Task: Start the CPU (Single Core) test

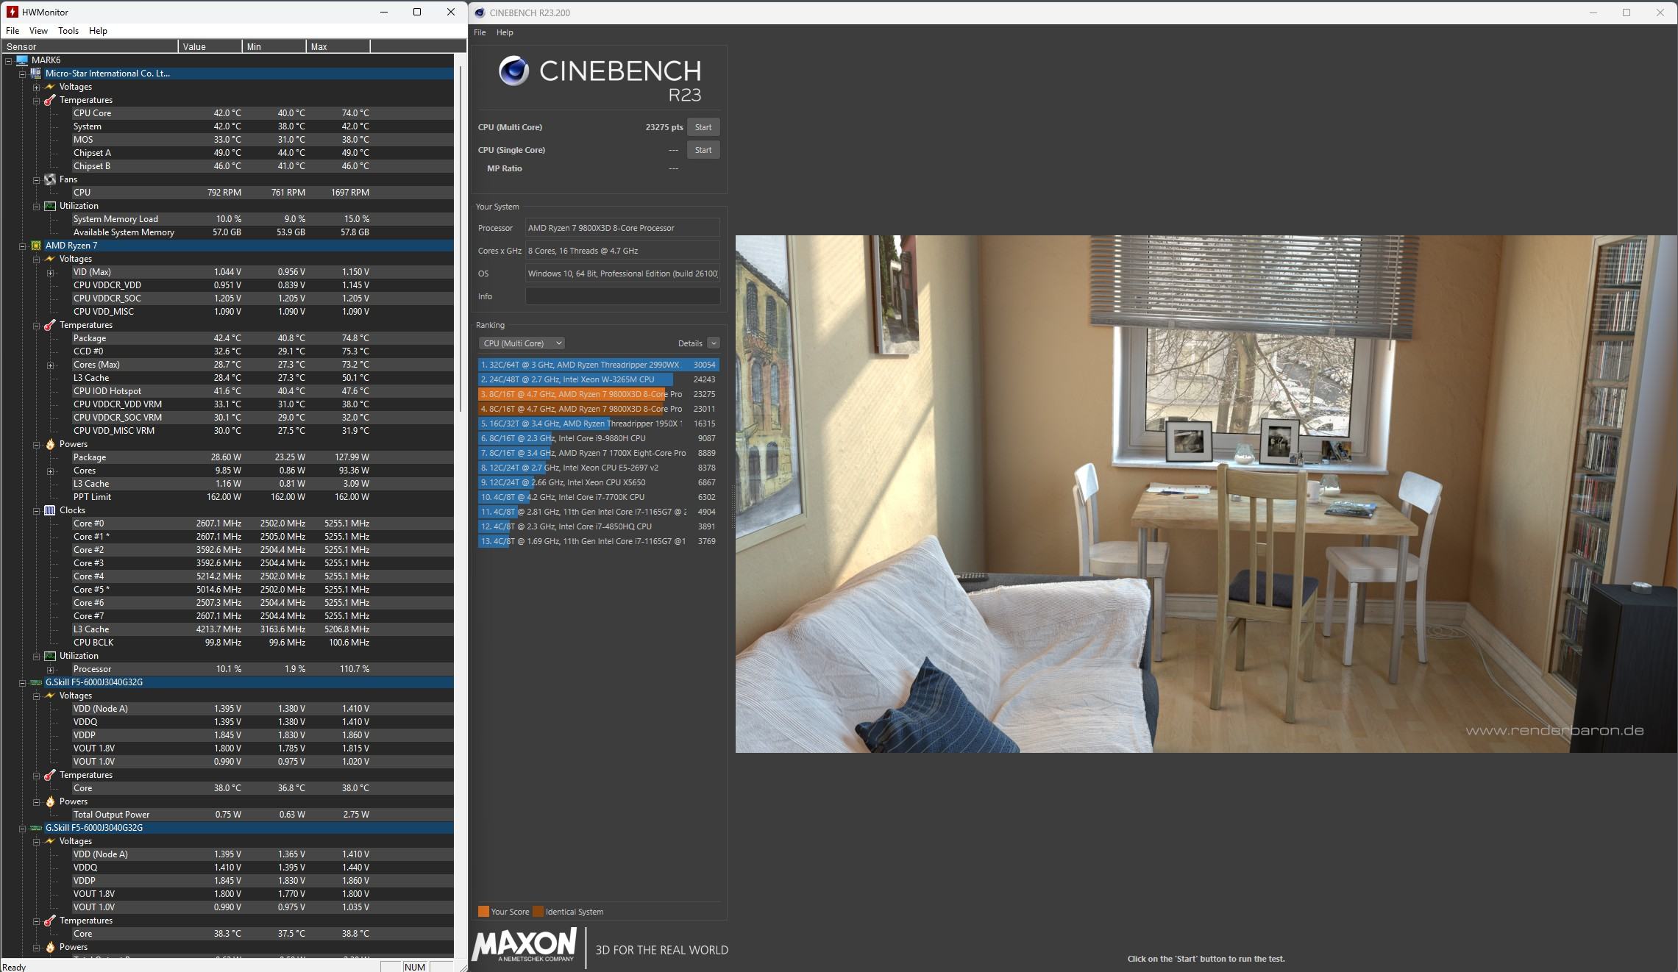Action: point(703,150)
